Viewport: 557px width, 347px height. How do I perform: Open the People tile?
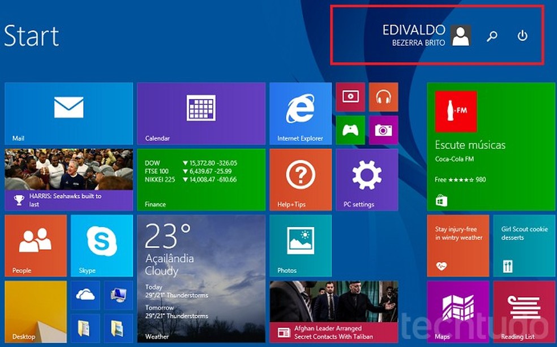pyautogui.click(x=36, y=245)
